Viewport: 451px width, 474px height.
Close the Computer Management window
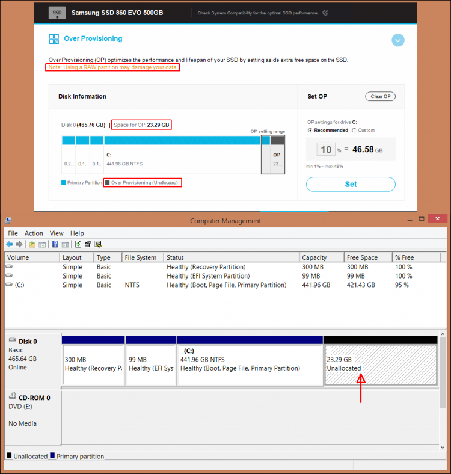(x=437, y=219)
